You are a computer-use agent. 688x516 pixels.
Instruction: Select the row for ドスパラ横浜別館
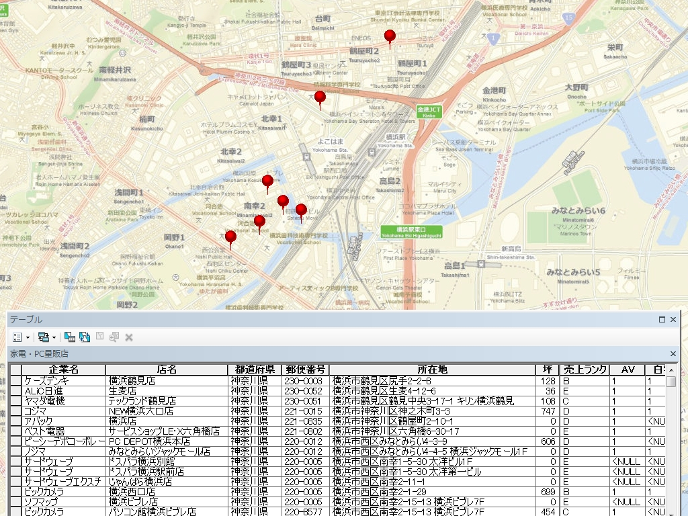click(16, 462)
